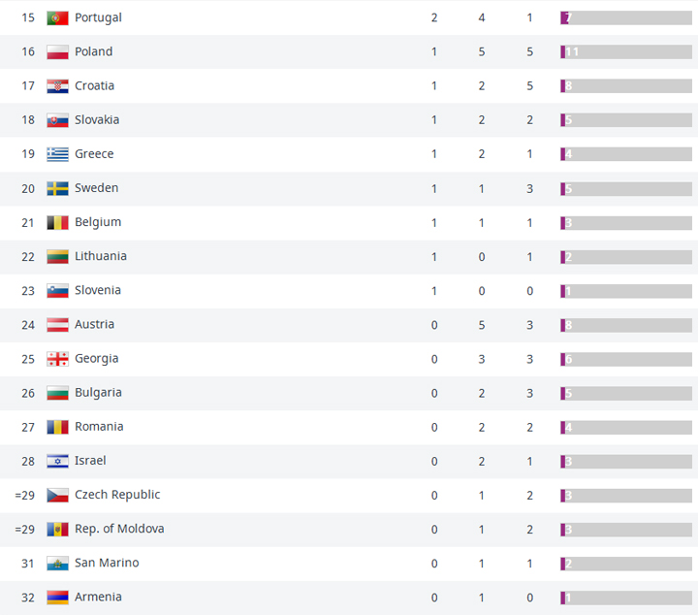
Task: Click the Armenia flag icon
Action: (x=57, y=598)
